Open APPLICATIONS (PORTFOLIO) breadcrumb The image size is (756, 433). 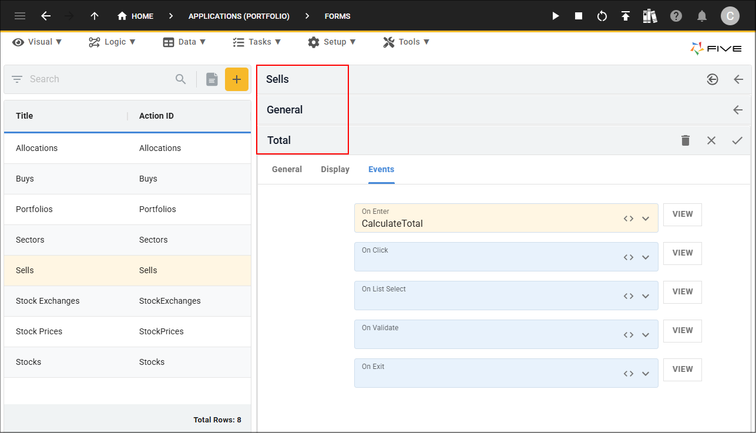(238, 16)
